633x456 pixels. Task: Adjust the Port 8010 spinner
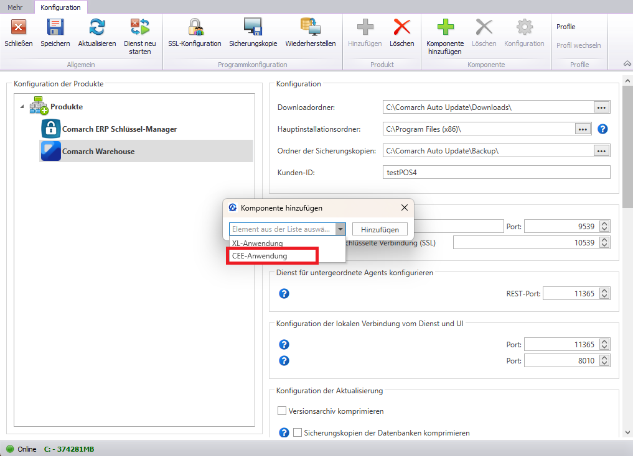pos(604,360)
